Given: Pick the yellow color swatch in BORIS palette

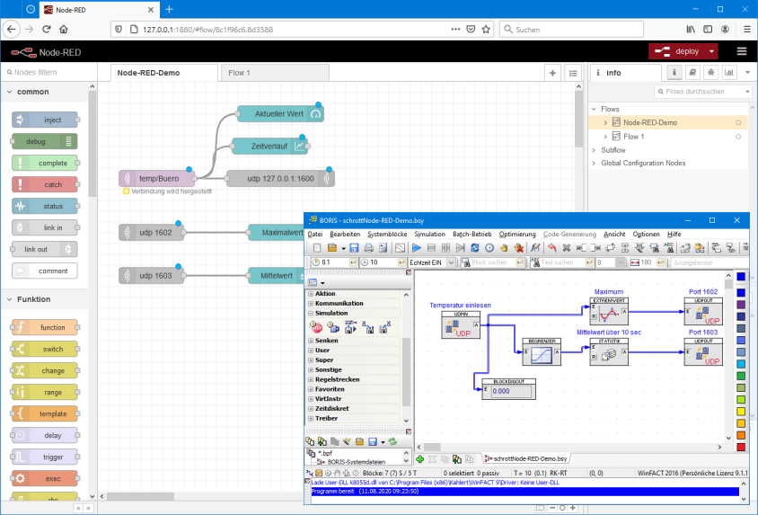Looking at the screenshot, I should [741, 412].
